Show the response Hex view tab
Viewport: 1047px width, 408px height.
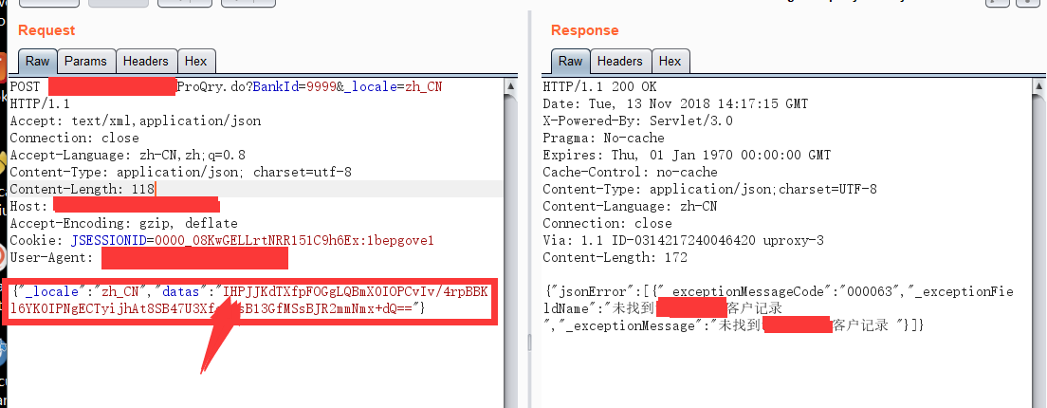click(670, 62)
